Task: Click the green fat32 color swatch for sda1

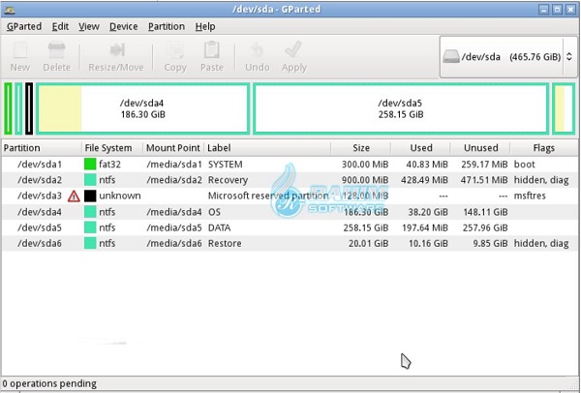Action: pyautogui.click(x=90, y=165)
